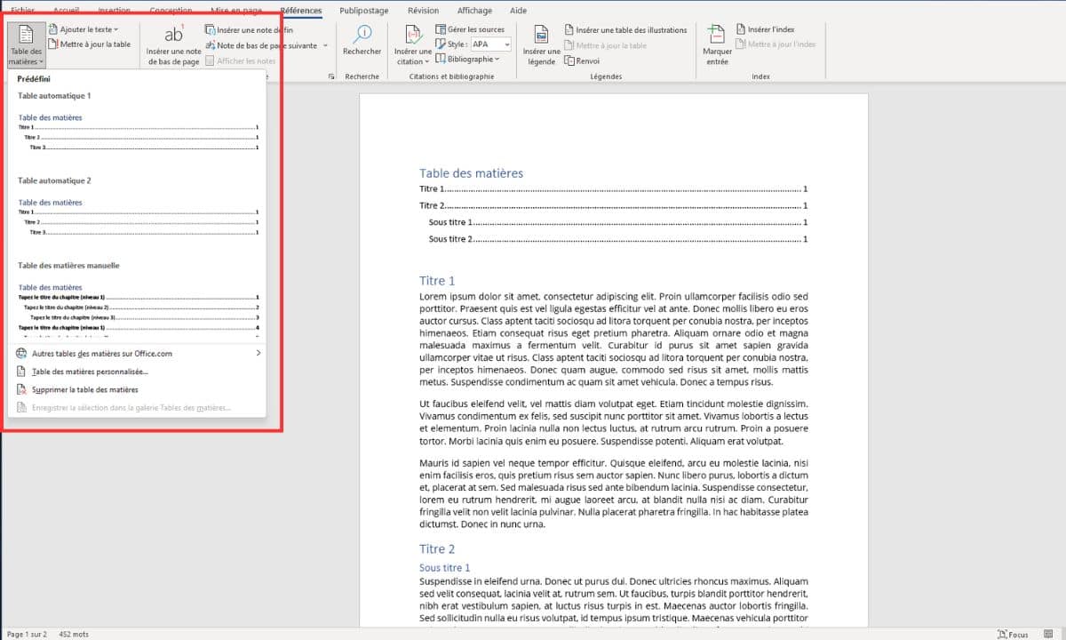Click the Titre 1 entry in document TOC
This screenshot has height=640, width=1066.
pyautogui.click(x=613, y=189)
